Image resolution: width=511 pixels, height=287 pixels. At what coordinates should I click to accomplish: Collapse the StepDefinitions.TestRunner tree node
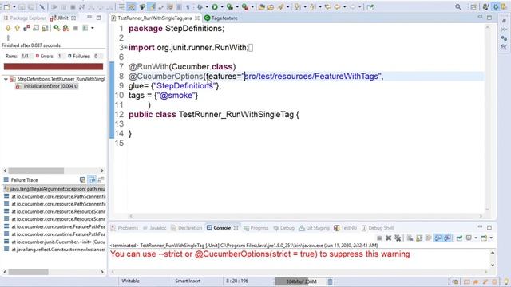click(6, 79)
